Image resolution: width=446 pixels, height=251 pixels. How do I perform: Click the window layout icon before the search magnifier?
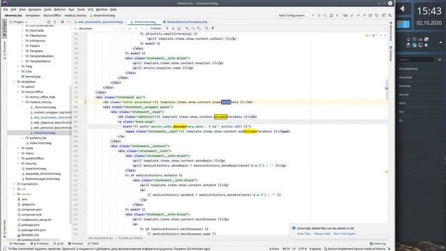[x=384, y=15]
